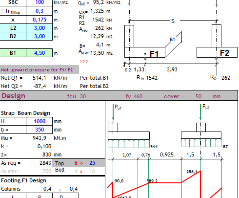Viewport: 239px width, 198px height.
Task: Click the 0,2 dimension in diagram
Action: [128, 70]
